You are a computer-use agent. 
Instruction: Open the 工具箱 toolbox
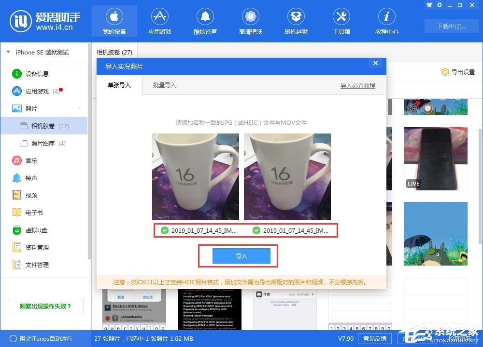pos(341,21)
